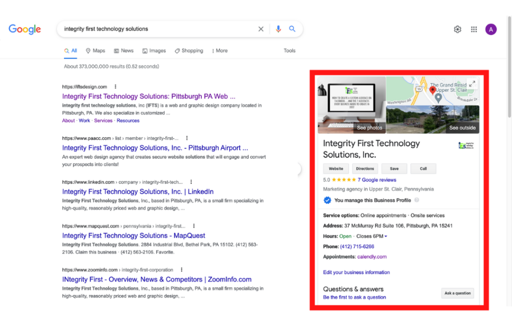Open the ZoomInfo result title

point(156,279)
